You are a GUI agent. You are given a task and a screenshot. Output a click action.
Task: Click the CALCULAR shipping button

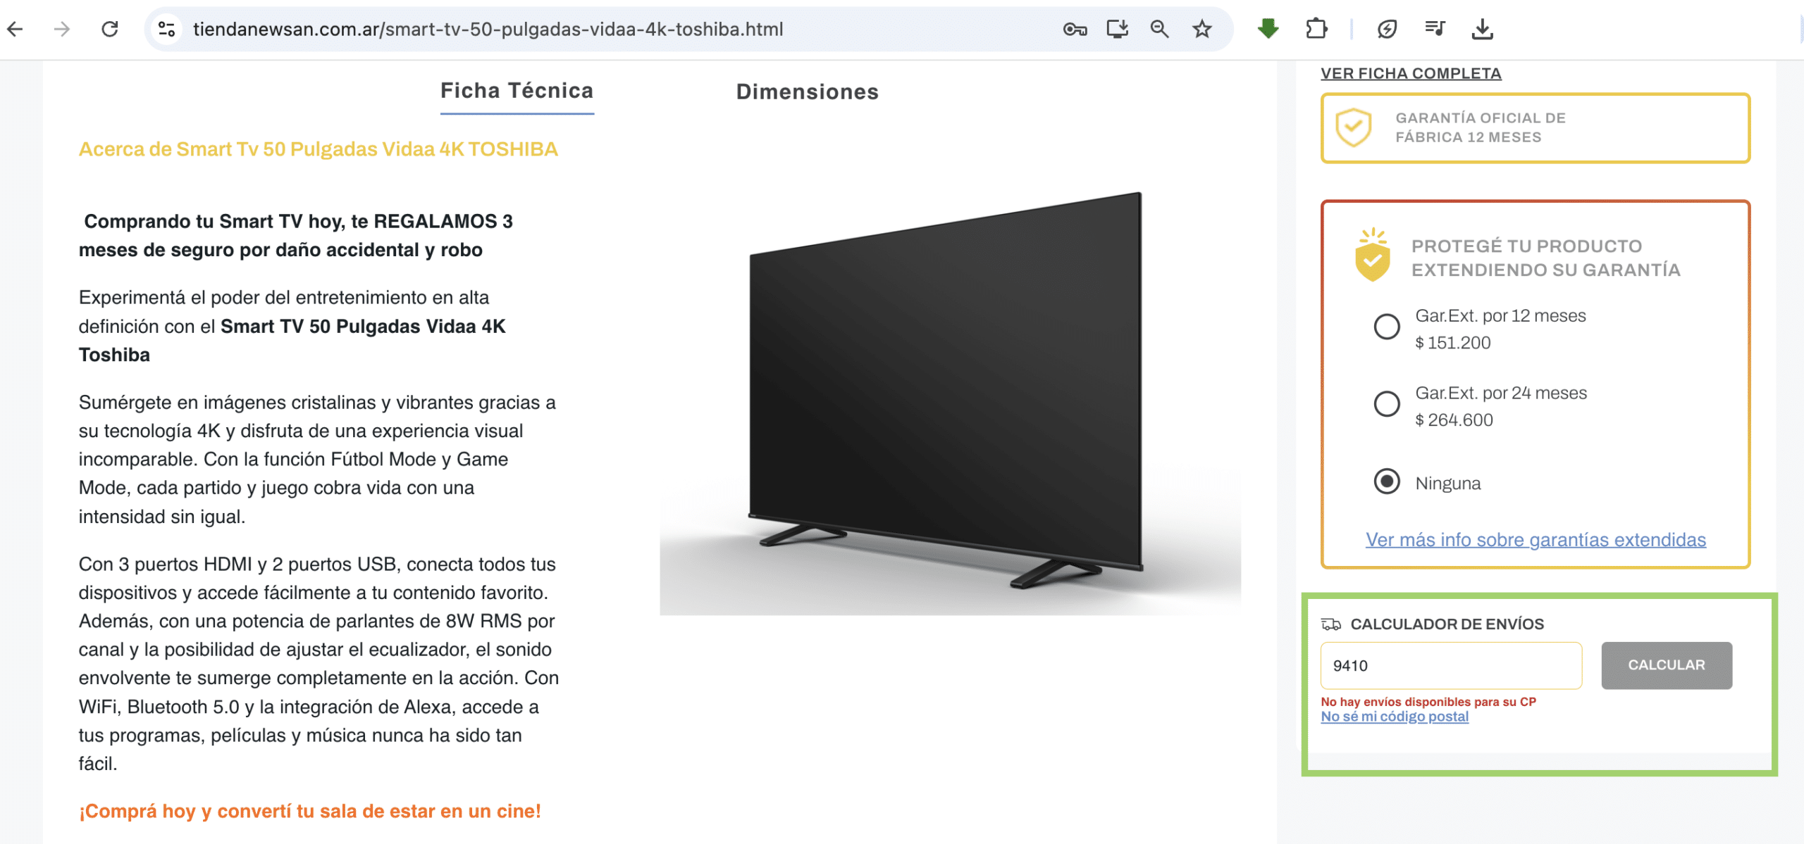pos(1667,665)
